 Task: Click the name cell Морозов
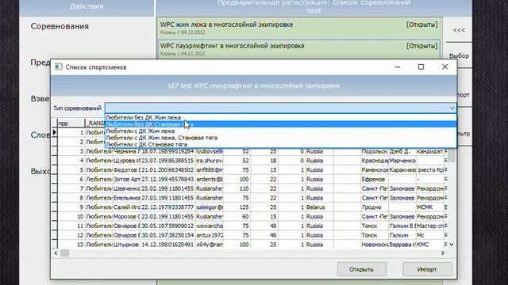(126, 216)
